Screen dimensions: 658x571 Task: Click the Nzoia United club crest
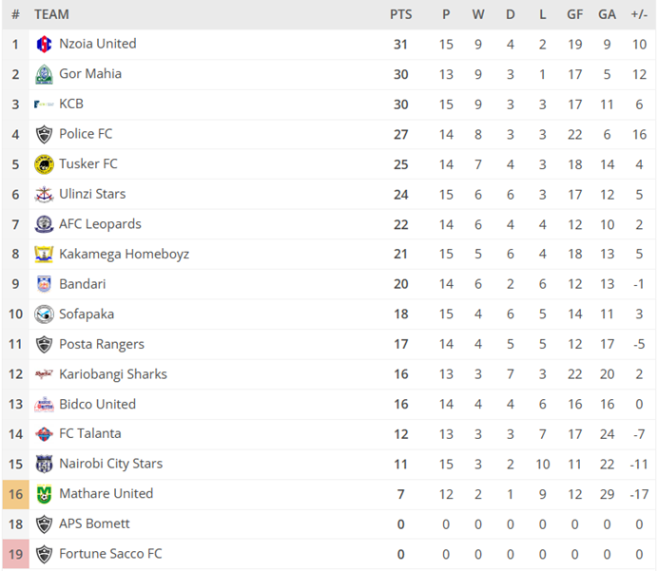(x=44, y=44)
